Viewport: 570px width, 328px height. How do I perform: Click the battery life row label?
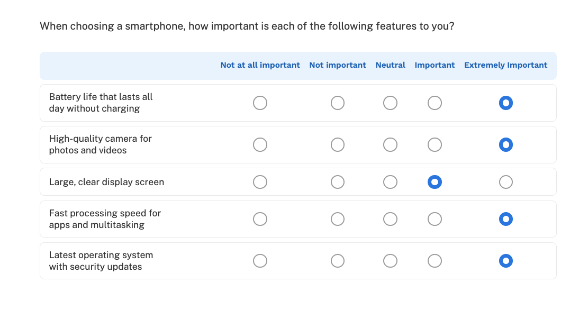point(101,103)
